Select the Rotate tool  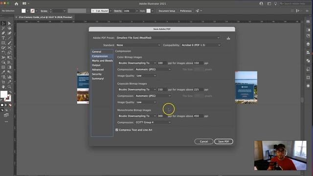(x=3, y=52)
